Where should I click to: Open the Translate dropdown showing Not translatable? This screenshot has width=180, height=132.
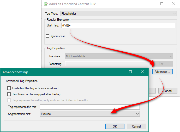pyautogui.click(x=119, y=56)
